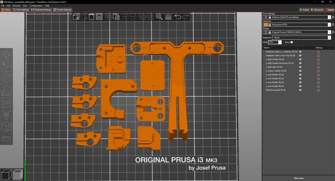The image size is (335, 181).
Task: Select y-belt-idler-R2.stl in object list
Action: coord(274,67)
